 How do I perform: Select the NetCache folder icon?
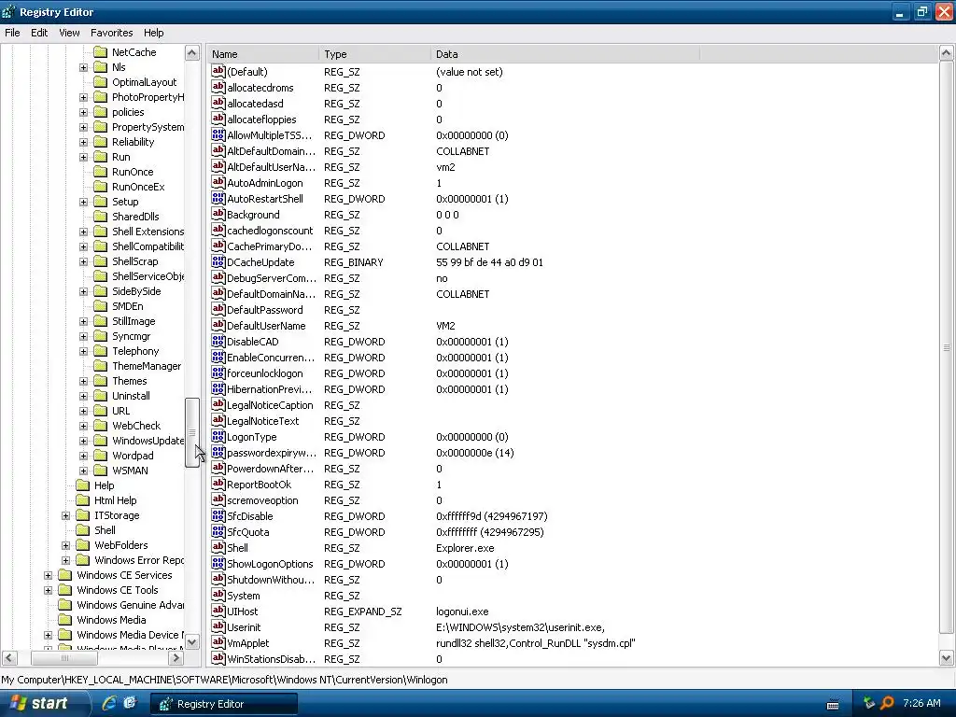101,52
